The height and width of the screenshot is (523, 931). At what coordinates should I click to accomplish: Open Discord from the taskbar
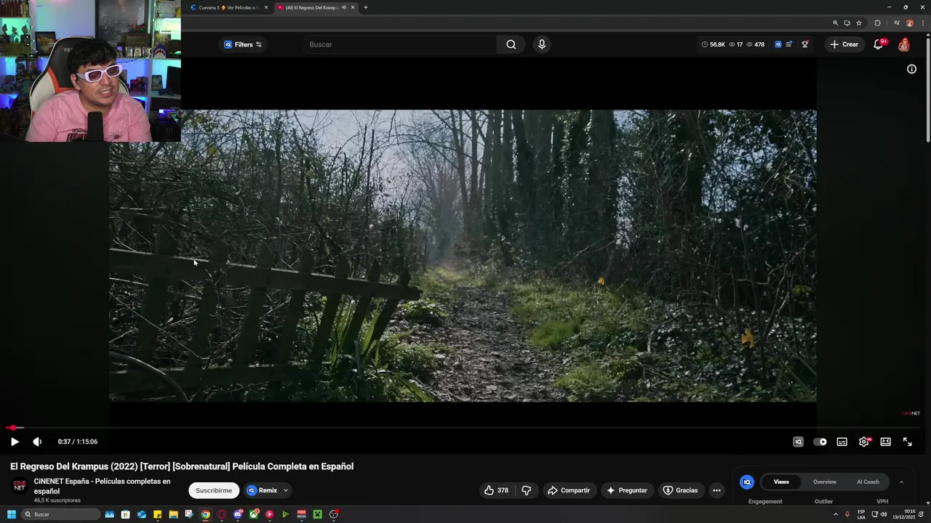pos(238,514)
